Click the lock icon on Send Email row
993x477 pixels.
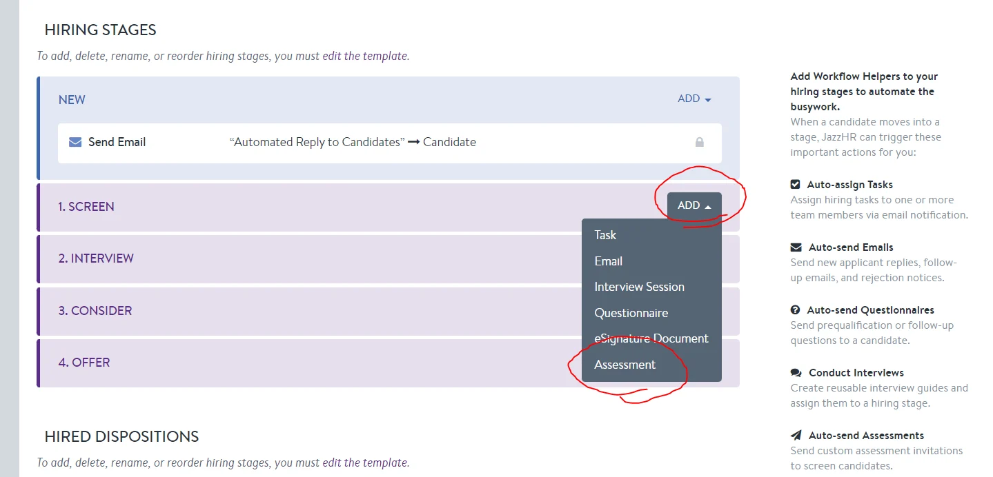point(700,142)
